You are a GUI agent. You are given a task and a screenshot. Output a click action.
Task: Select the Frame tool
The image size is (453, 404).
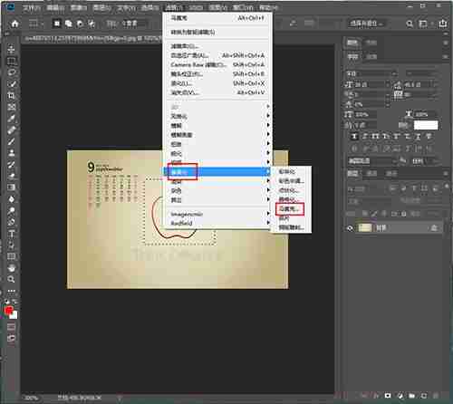pos(12,107)
